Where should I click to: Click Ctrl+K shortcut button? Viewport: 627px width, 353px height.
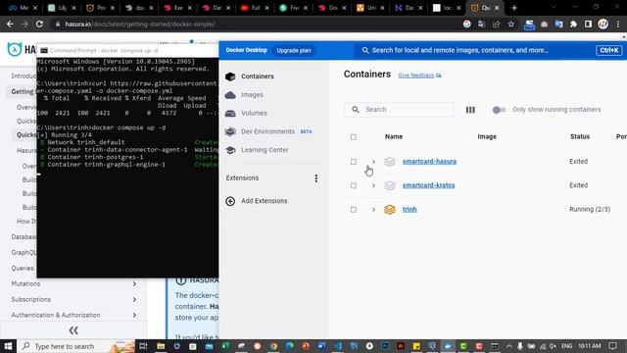(609, 50)
